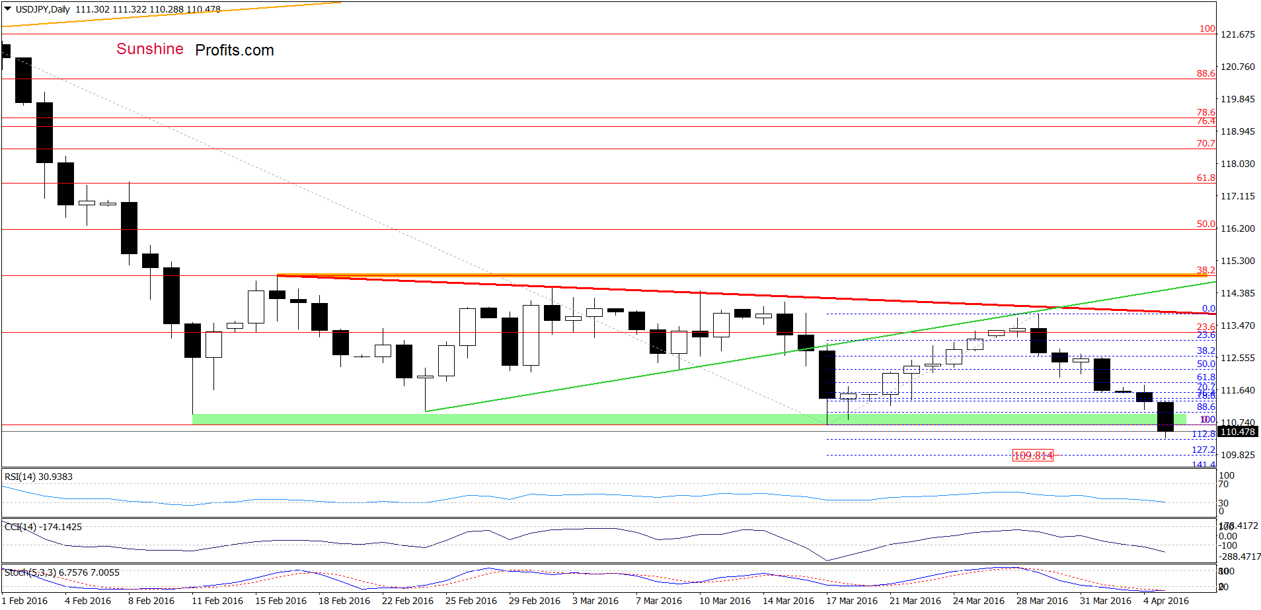This screenshot has width=1261, height=610.
Task: Click the 18 Feb 2016 date label
Action: 344,601
